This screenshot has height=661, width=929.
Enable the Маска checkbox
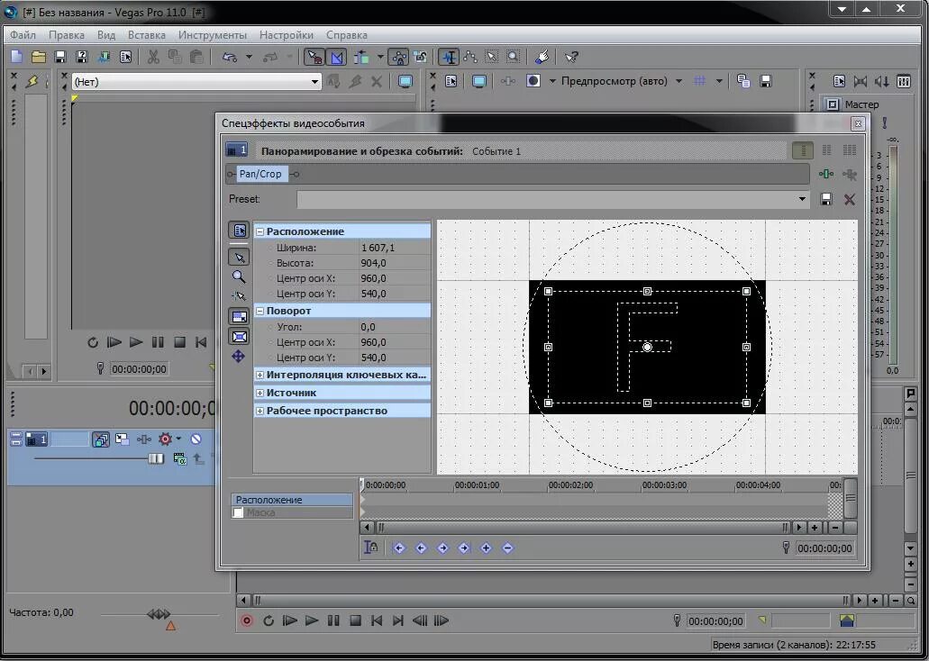point(239,512)
